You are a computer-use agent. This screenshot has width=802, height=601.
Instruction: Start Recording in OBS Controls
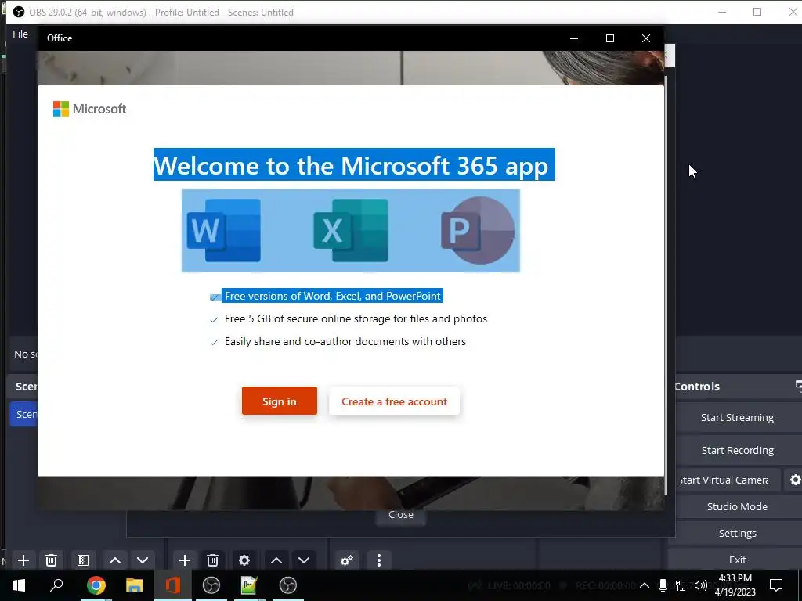pos(737,450)
